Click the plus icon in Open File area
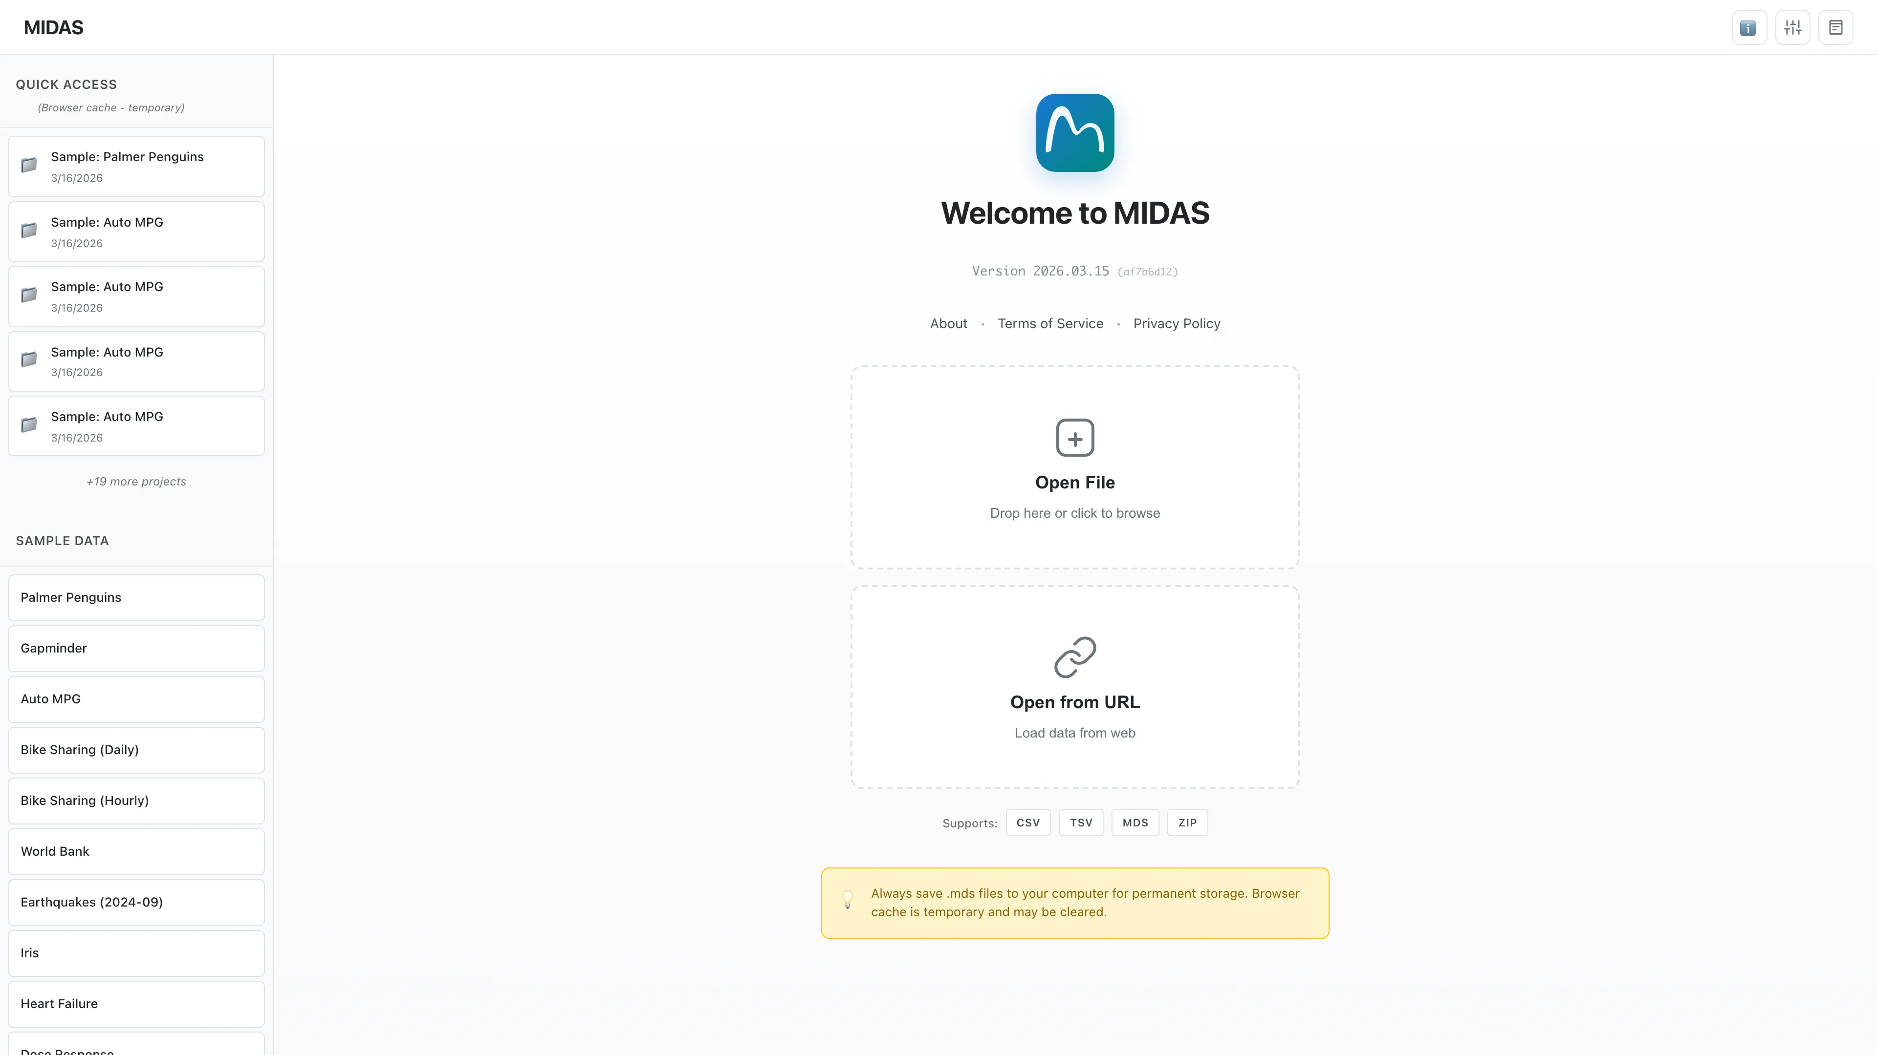1877x1055 pixels. (1075, 438)
